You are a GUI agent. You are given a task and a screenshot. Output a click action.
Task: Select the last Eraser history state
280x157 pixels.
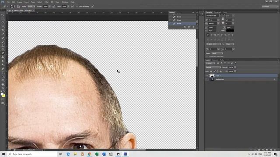tap(182, 24)
